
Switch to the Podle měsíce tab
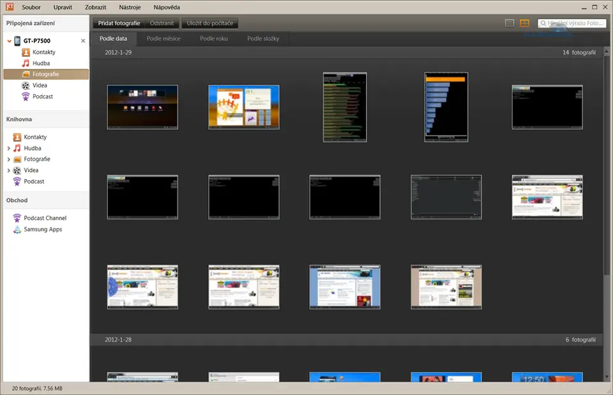click(163, 38)
